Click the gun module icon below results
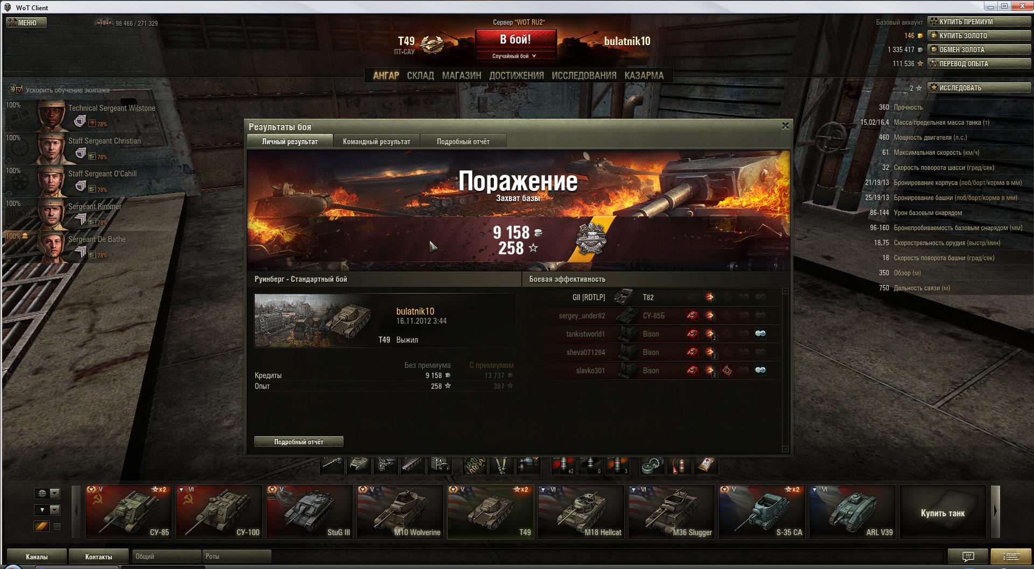 coord(332,465)
